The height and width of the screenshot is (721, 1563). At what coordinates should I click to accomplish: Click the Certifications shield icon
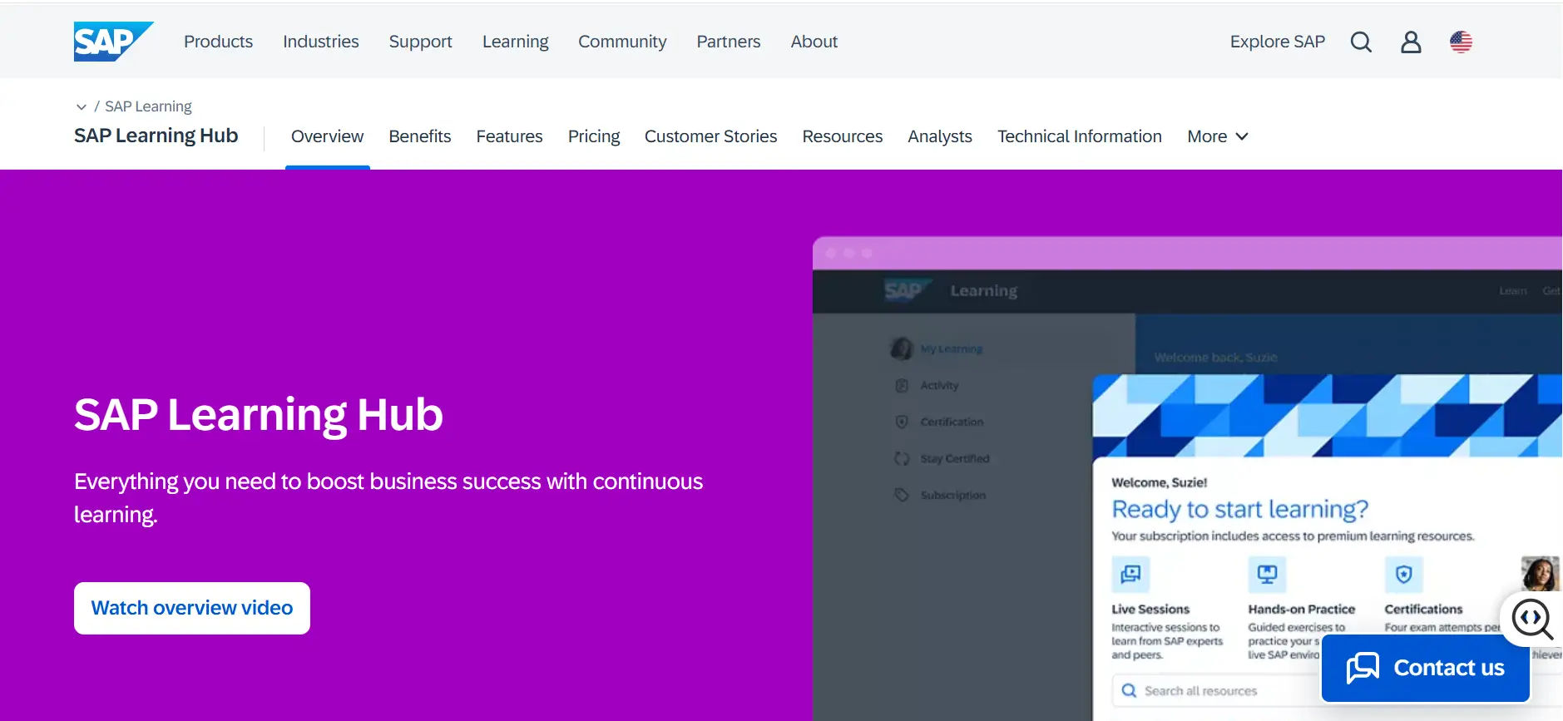(x=1403, y=574)
